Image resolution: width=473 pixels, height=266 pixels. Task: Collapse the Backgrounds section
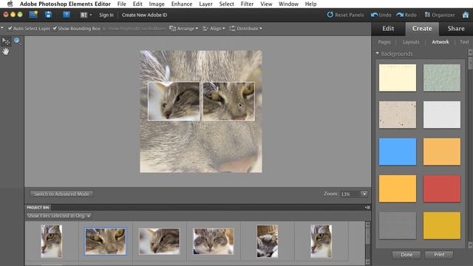(x=378, y=53)
